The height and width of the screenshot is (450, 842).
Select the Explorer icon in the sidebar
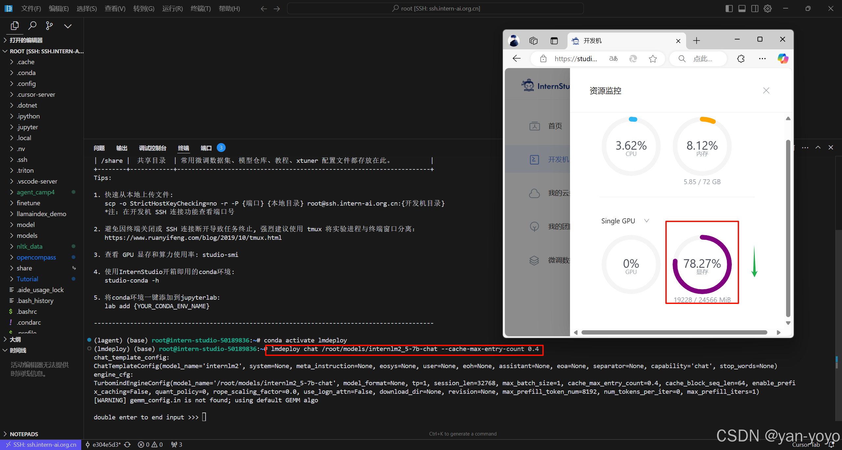click(x=14, y=26)
